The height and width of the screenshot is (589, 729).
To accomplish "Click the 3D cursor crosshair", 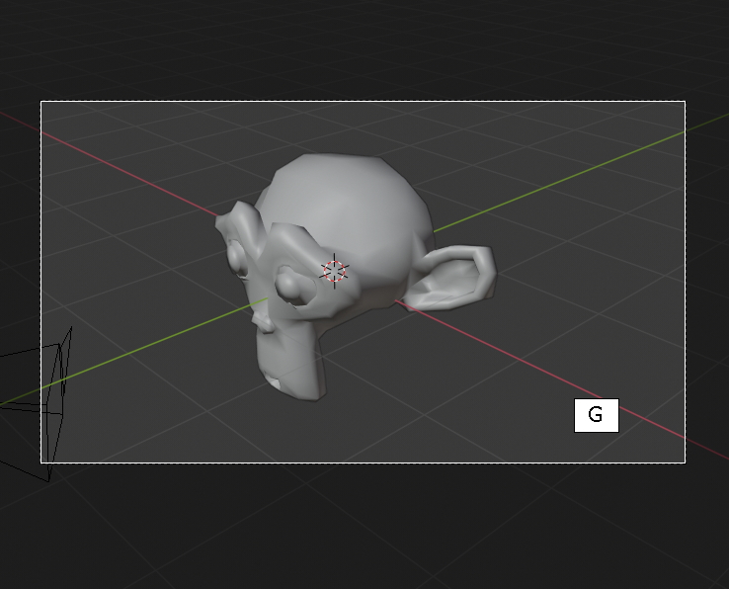I will point(334,271).
